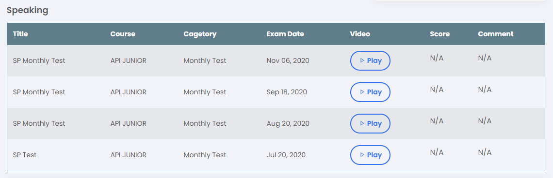Click the Comment column header
The width and height of the screenshot is (553, 178).
coord(495,34)
